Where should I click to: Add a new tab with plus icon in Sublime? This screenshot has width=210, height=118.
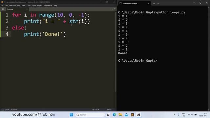(x=112, y=9)
